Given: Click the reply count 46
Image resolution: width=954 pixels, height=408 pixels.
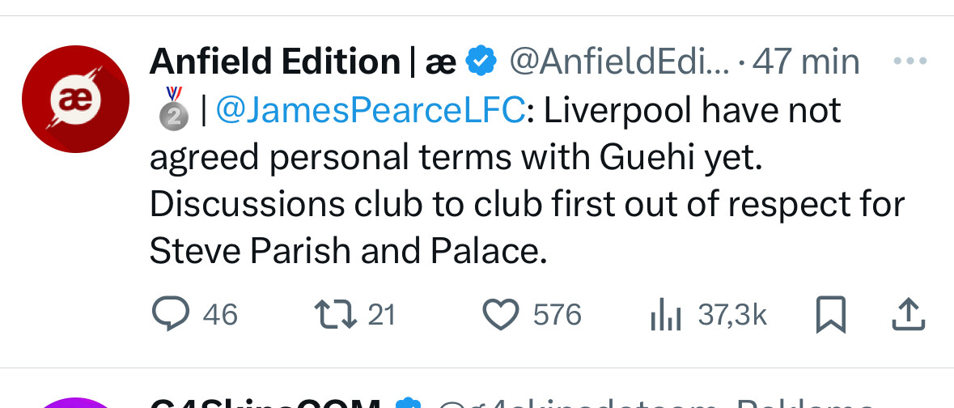Looking at the screenshot, I should tap(220, 314).
